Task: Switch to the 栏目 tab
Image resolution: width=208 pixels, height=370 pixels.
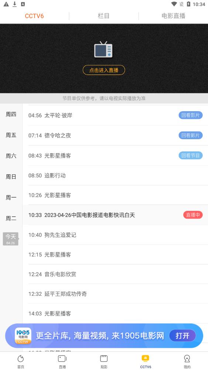Action: click(x=104, y=16)
